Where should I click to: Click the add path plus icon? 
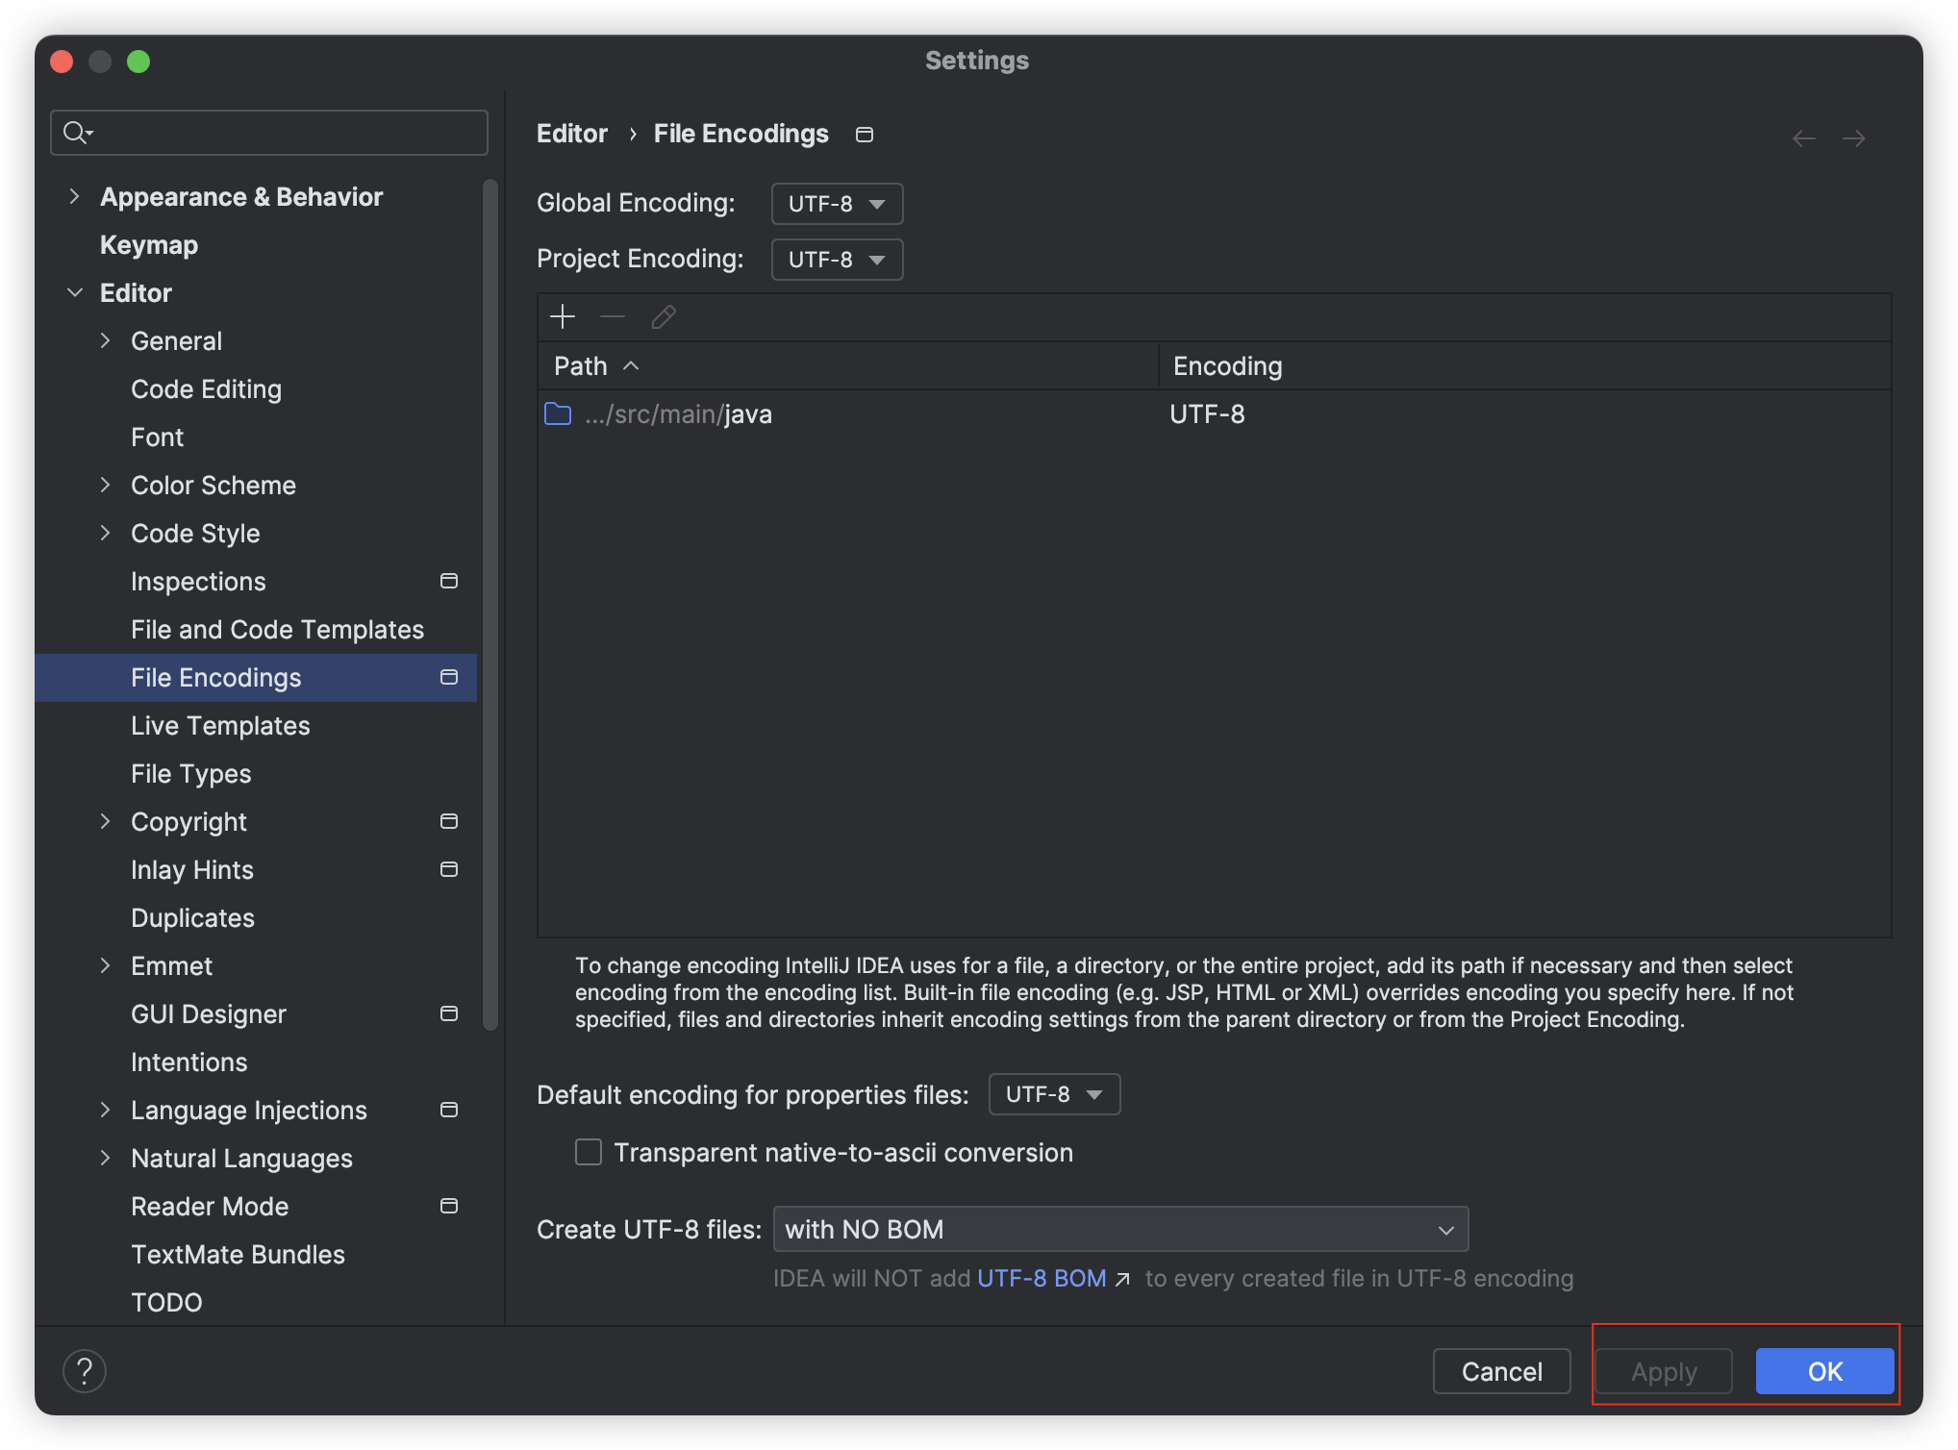563,316
